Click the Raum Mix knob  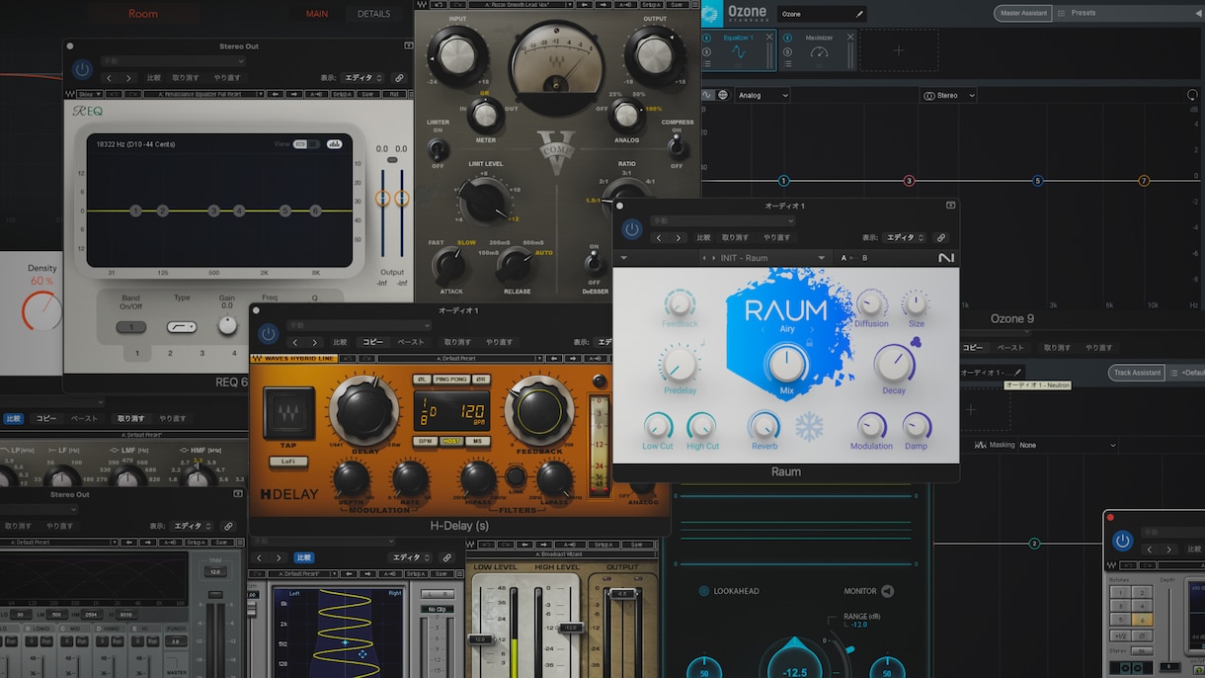pyautogui.click(x=787, y=364)
